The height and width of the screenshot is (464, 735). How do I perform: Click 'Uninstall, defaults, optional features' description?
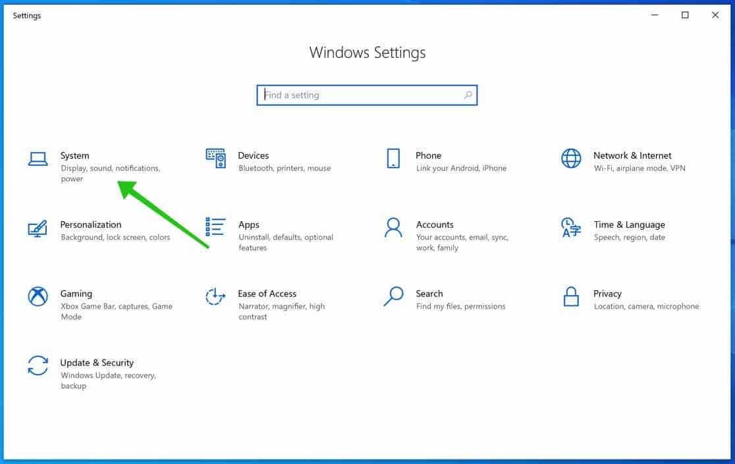pos(286,243)
